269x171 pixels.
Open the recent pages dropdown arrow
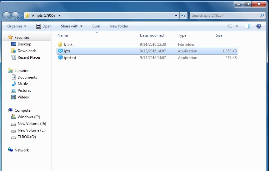pos(21,15)
